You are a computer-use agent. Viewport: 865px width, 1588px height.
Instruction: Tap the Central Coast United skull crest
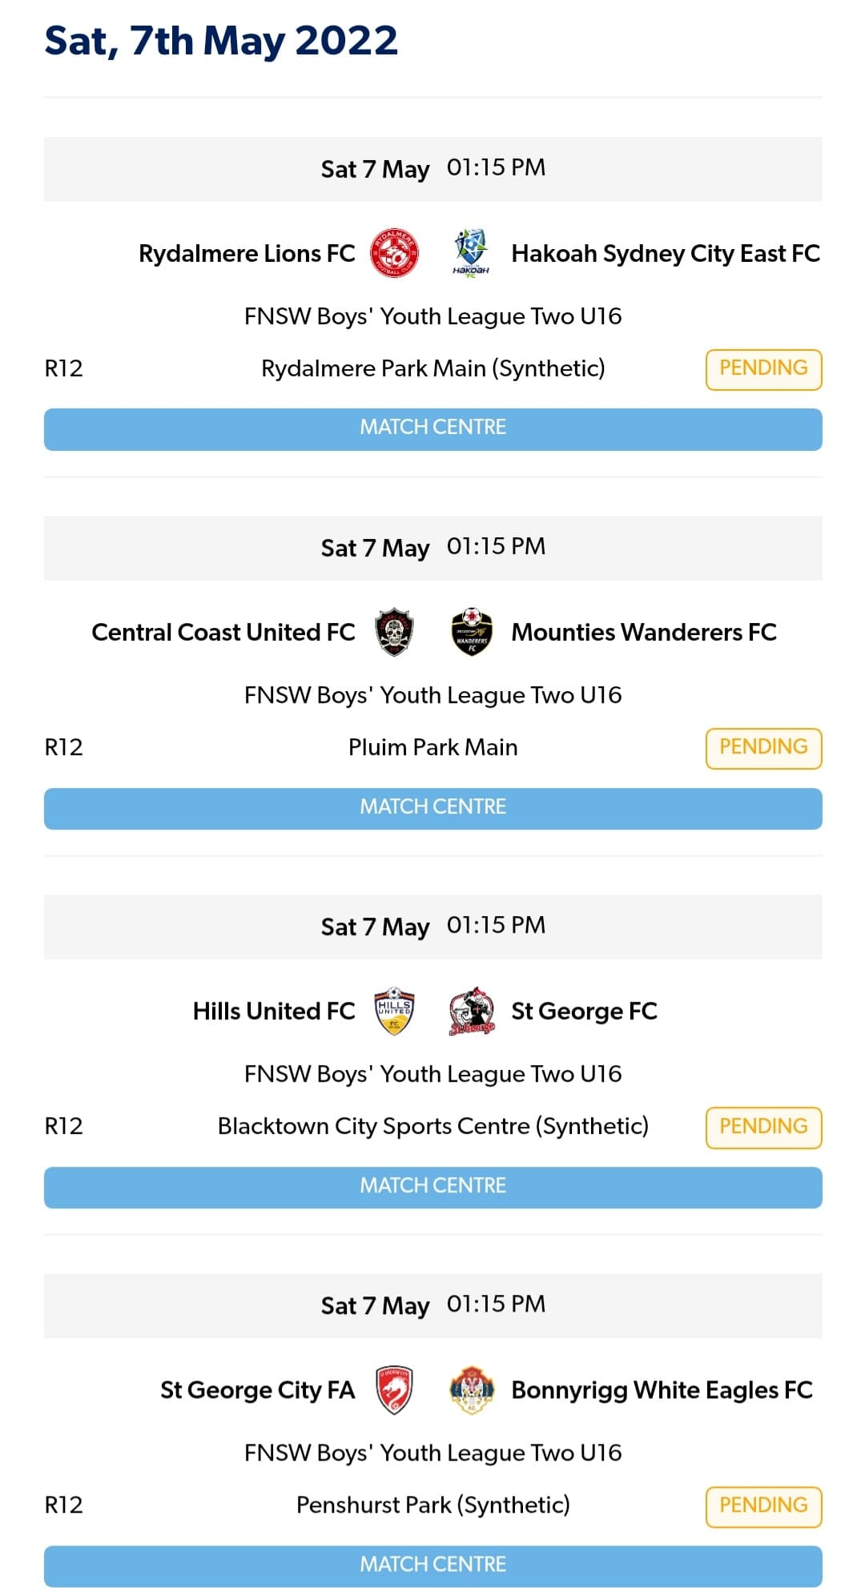point(394,633)
